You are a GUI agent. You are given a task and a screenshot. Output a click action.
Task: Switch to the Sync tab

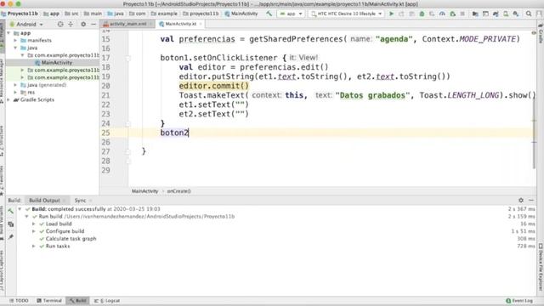click(x=80, y=201)
